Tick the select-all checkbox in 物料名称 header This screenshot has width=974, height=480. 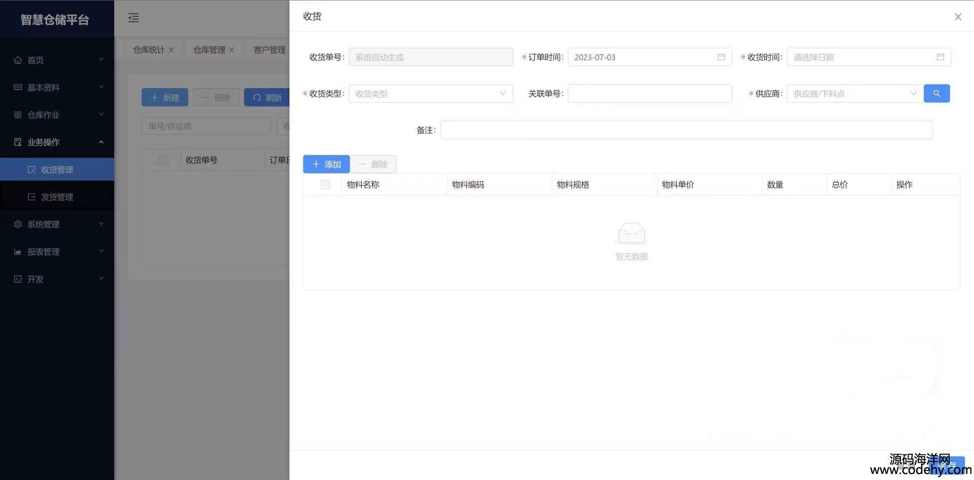(x=325, y=185)
